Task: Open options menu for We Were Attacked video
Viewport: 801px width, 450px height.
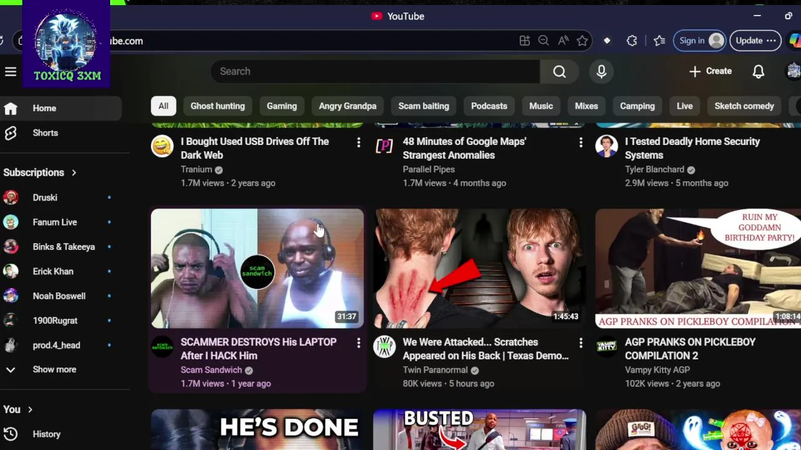Action: (x=581, y=343)
